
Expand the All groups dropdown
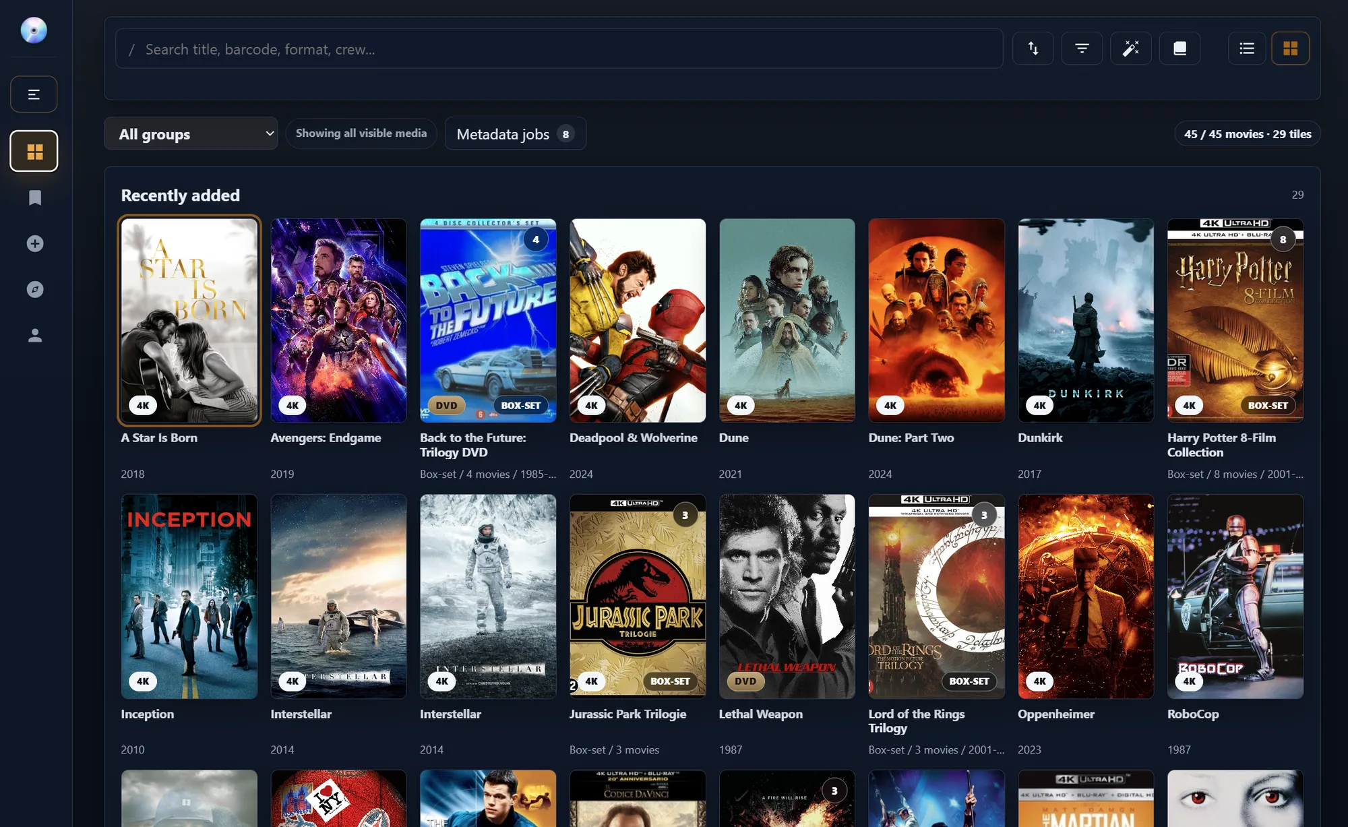191,133
